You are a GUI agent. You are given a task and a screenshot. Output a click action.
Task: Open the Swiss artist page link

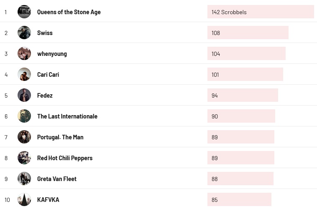point(45,33)
